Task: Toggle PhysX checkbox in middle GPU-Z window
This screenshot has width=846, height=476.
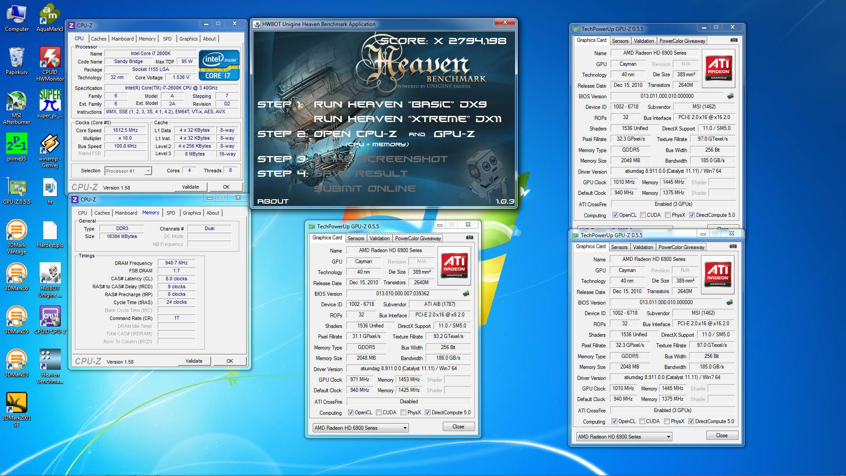Action: click(x=403, y=413)
